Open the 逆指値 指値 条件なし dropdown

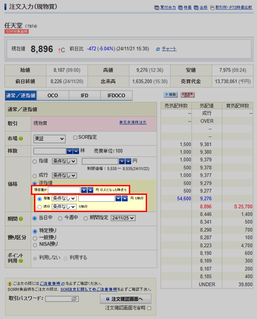point(64,198)
